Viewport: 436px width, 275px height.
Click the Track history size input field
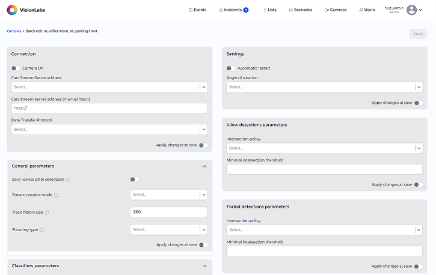pyautogui.click(x=168, y=212)
